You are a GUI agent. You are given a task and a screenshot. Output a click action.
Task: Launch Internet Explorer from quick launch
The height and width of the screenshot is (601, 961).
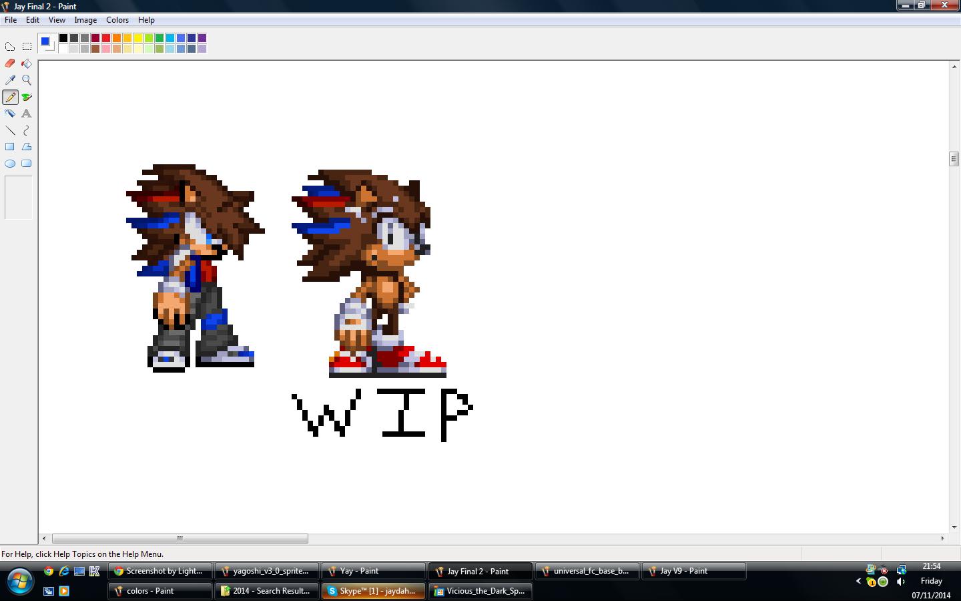(64, 571)
